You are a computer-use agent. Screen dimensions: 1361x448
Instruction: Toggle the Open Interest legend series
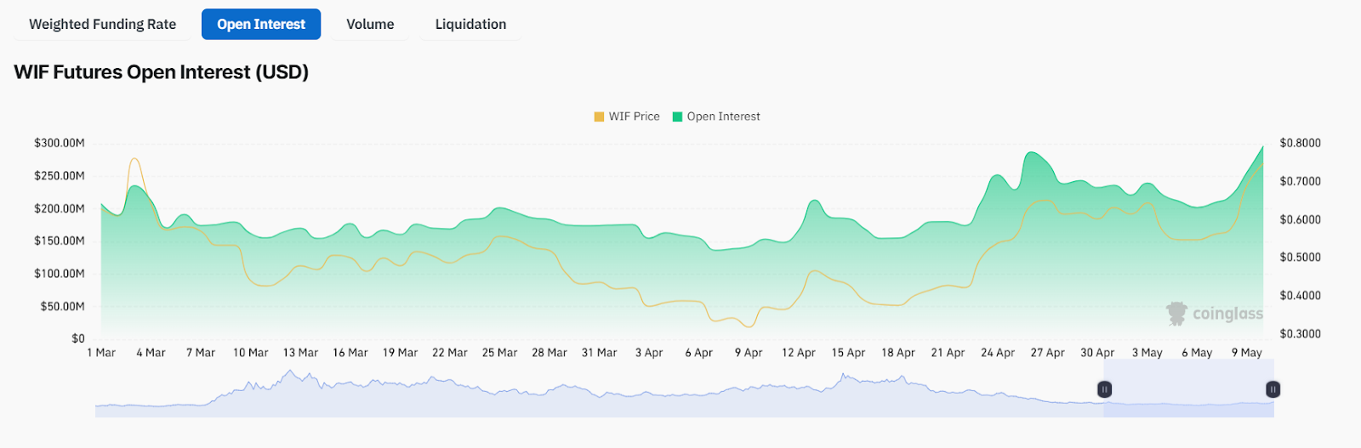click(x=716, y=116)
